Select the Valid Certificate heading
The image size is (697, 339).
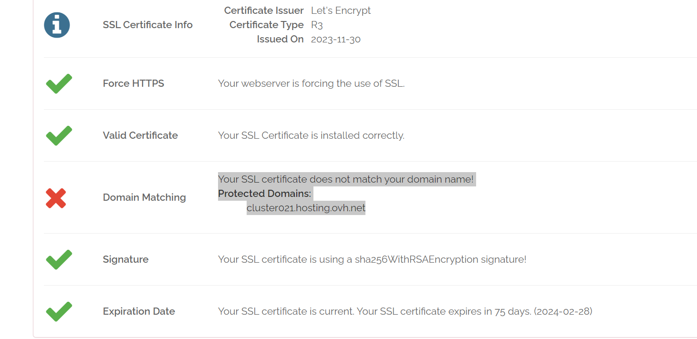pyautogui.click(x=140, y=135)
